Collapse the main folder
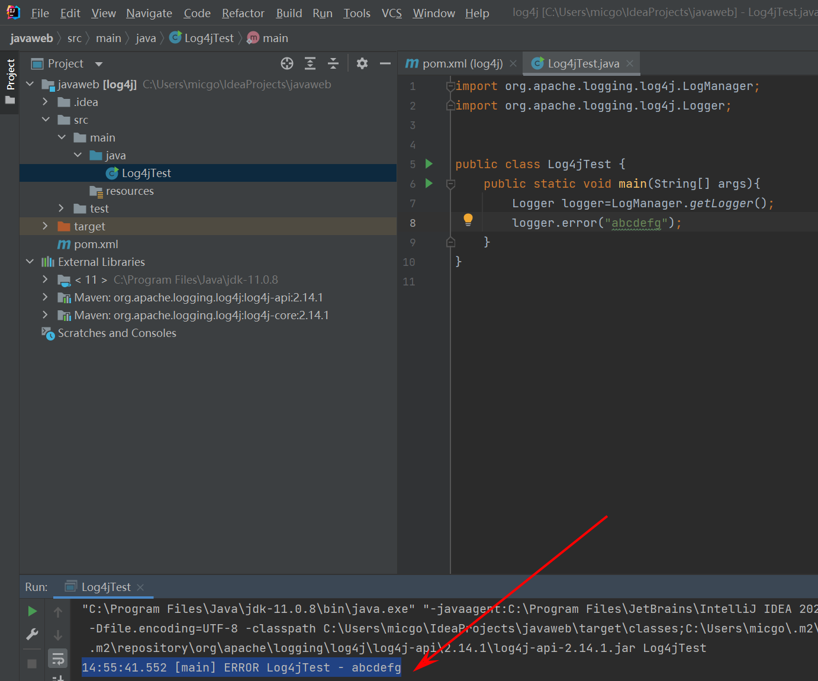The image size is (818, 681). (62, 137)
